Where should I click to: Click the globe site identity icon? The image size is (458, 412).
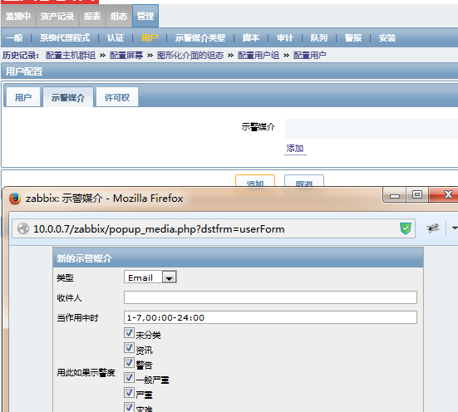click(23, 228)
